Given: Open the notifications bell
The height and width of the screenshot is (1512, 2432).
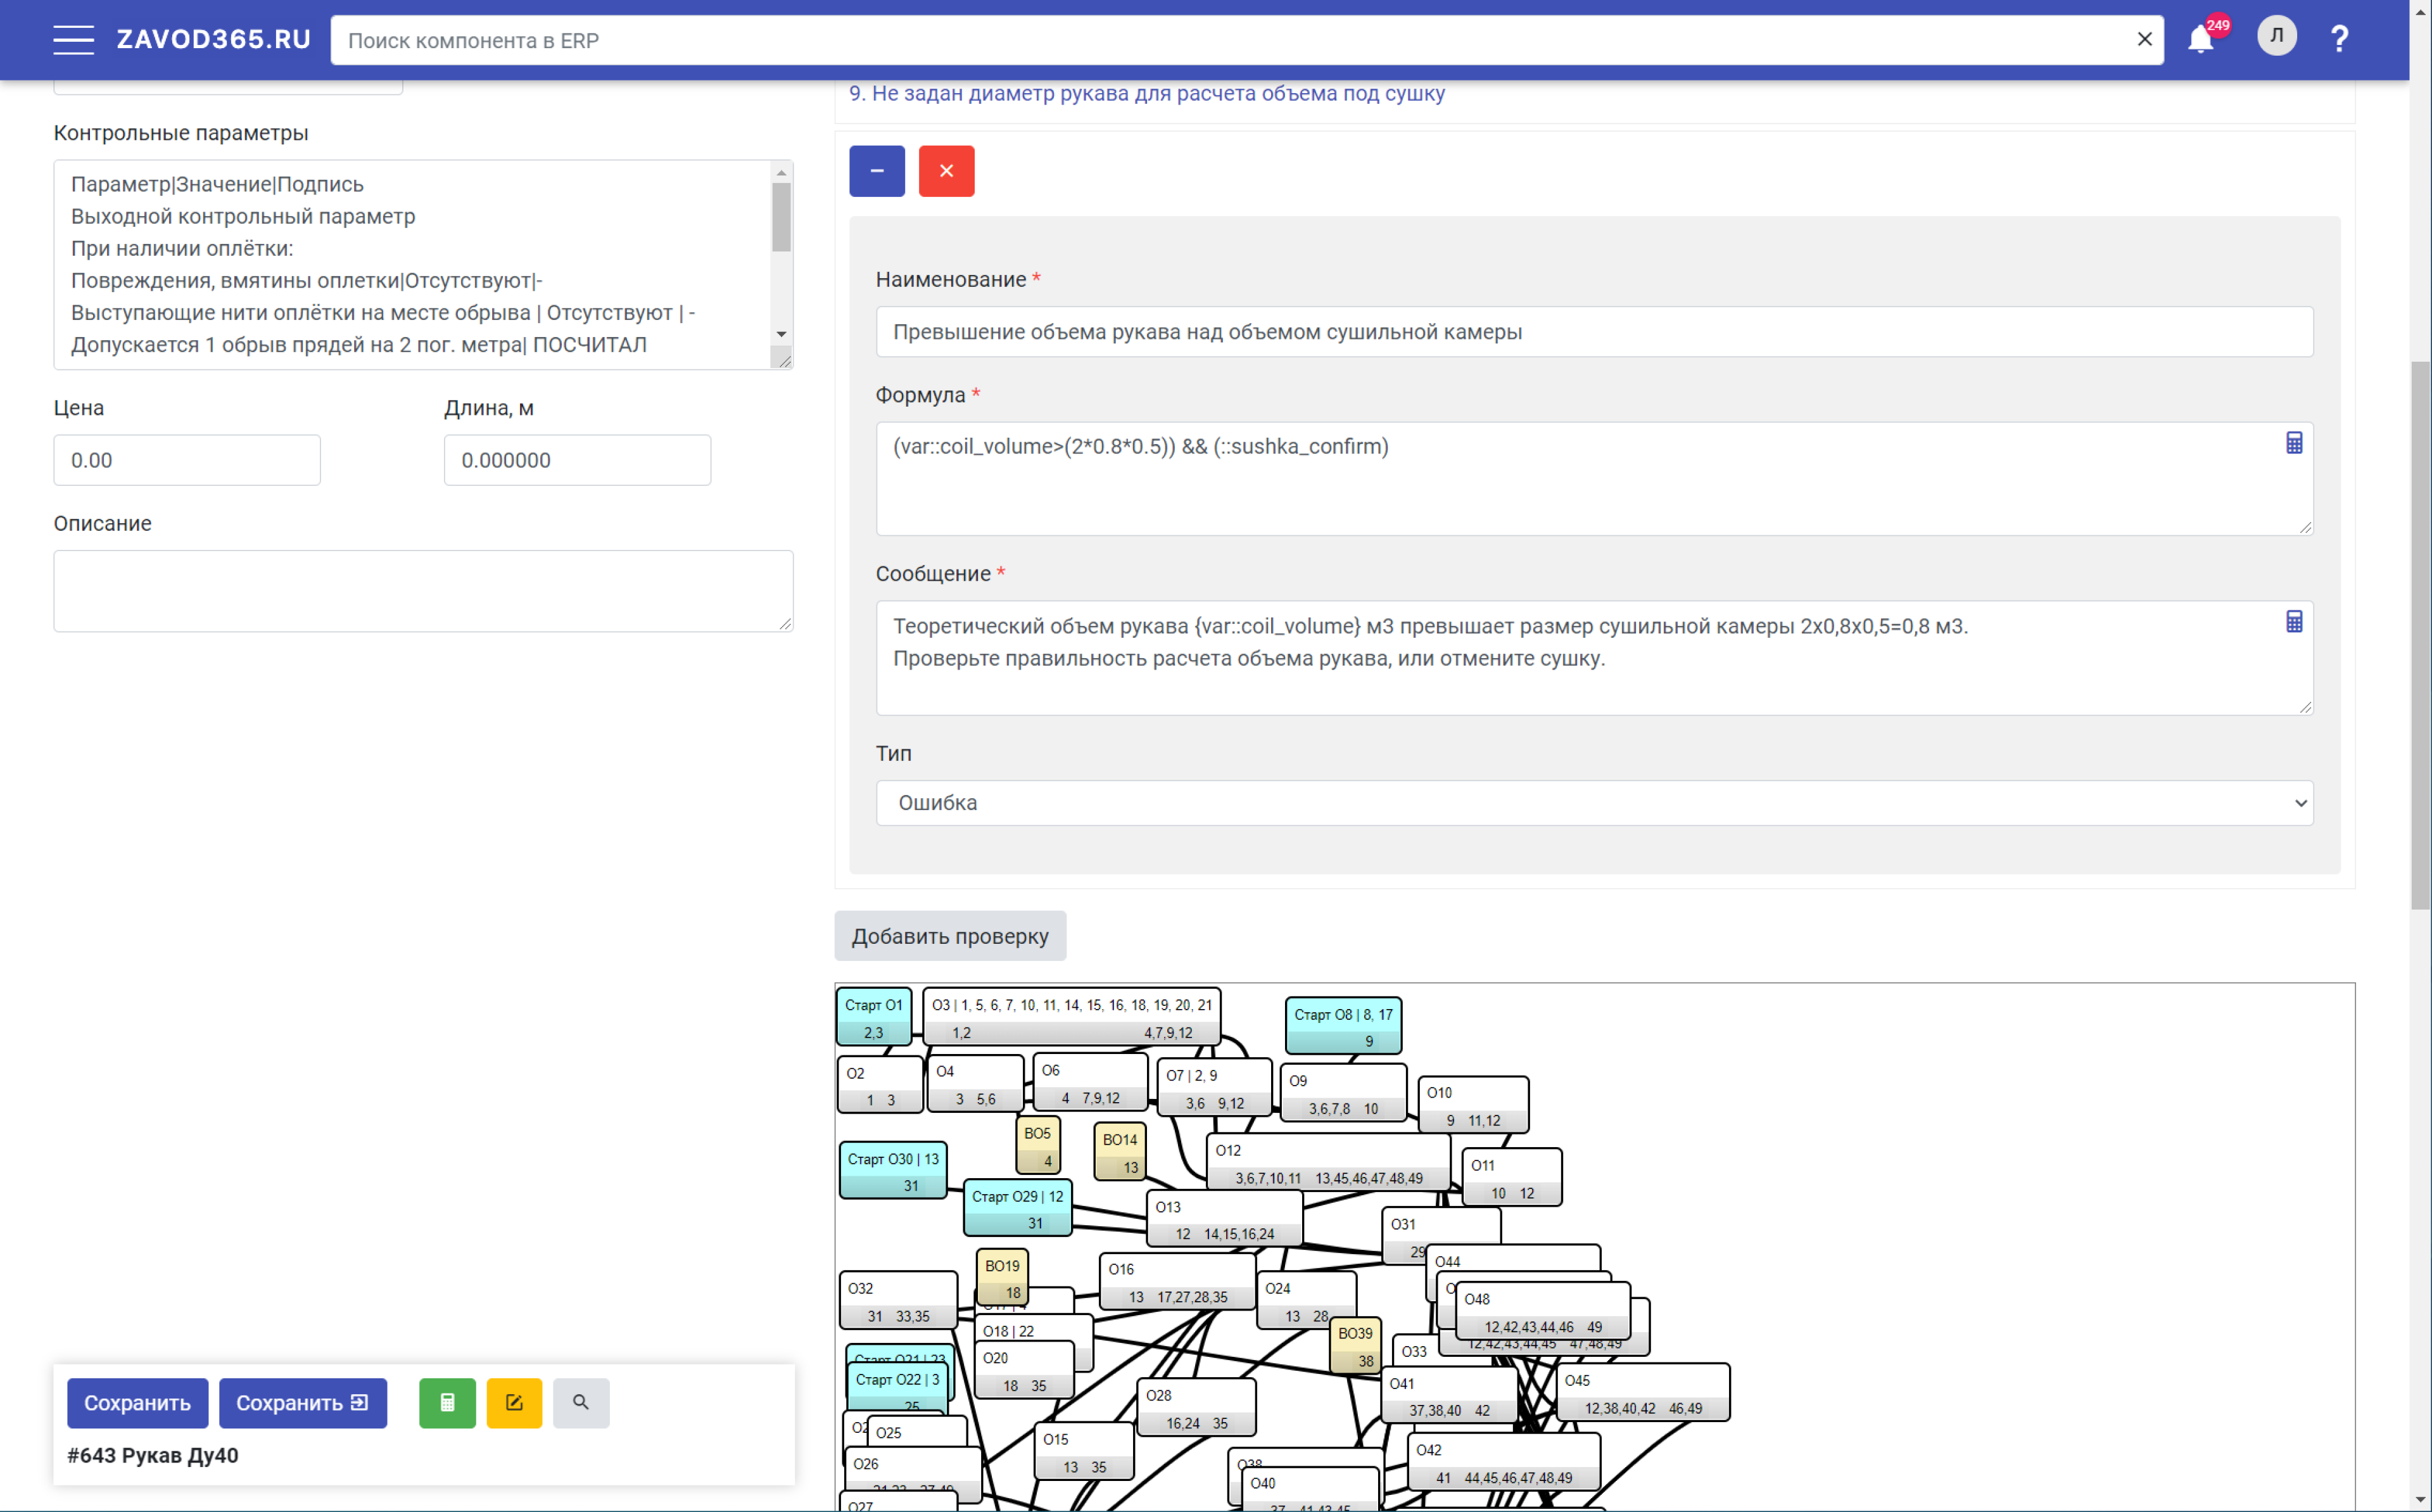Looking at the screenshot, I should [2200, 39].
